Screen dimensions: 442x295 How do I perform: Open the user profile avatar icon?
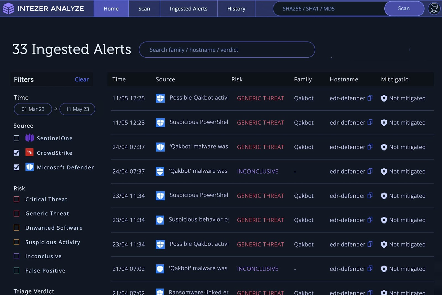point(434,9)
